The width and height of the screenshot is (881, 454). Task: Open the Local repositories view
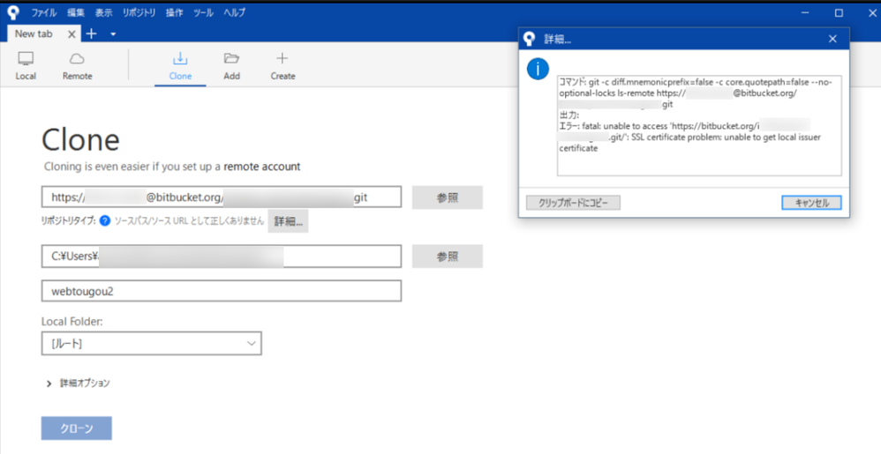pyautogui.click(x=26, y=65)
